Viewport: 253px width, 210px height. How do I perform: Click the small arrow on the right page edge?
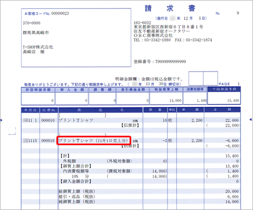[x=251, y=120]
